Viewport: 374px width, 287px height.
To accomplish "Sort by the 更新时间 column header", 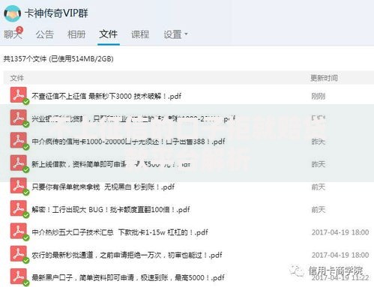I will (324, 78).
